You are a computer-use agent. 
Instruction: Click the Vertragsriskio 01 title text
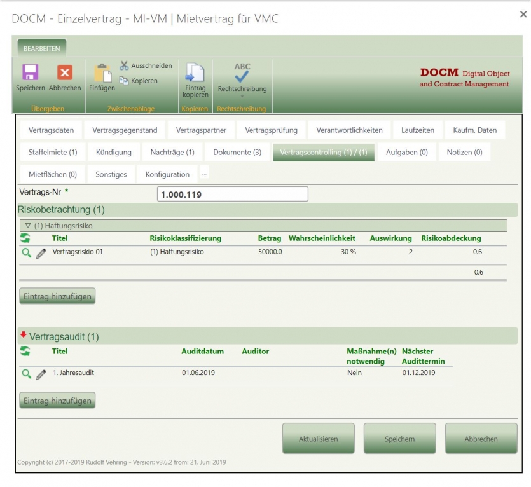77,252
